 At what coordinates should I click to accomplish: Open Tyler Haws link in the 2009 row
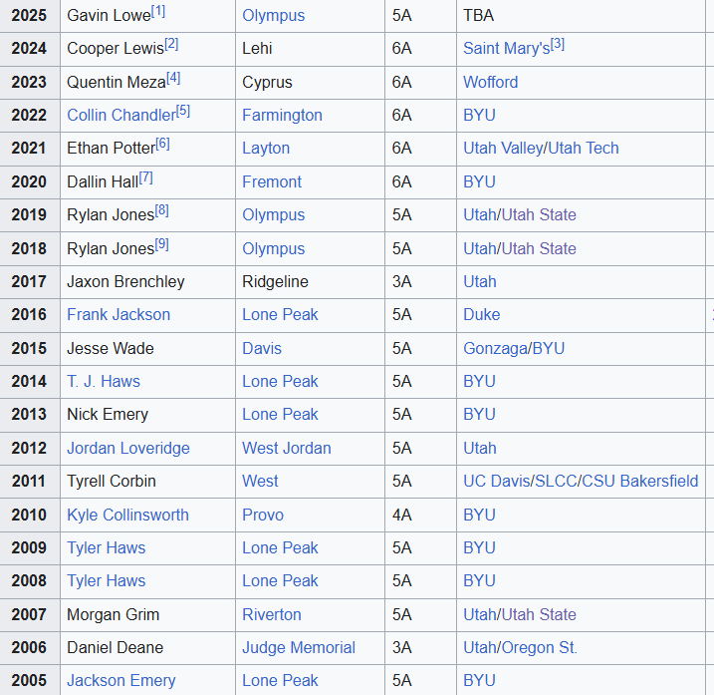pyautogui.click(x=107, y=547)
